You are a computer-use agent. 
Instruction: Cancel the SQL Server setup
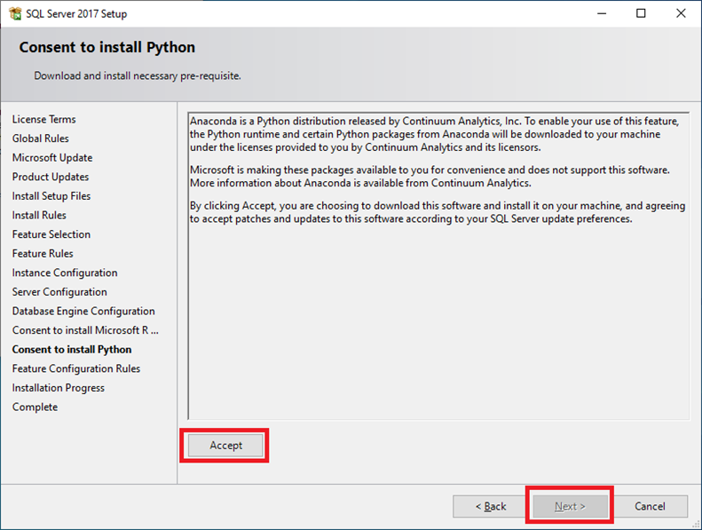(650, 506)
